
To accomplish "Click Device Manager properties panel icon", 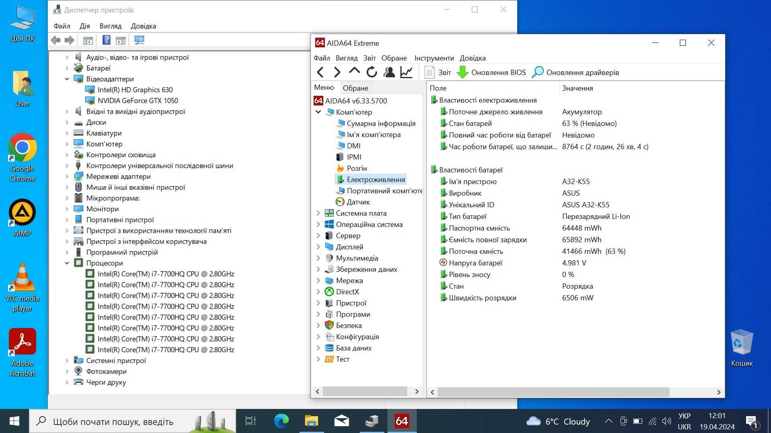I will pyautogui.click(x=120, y=40).
